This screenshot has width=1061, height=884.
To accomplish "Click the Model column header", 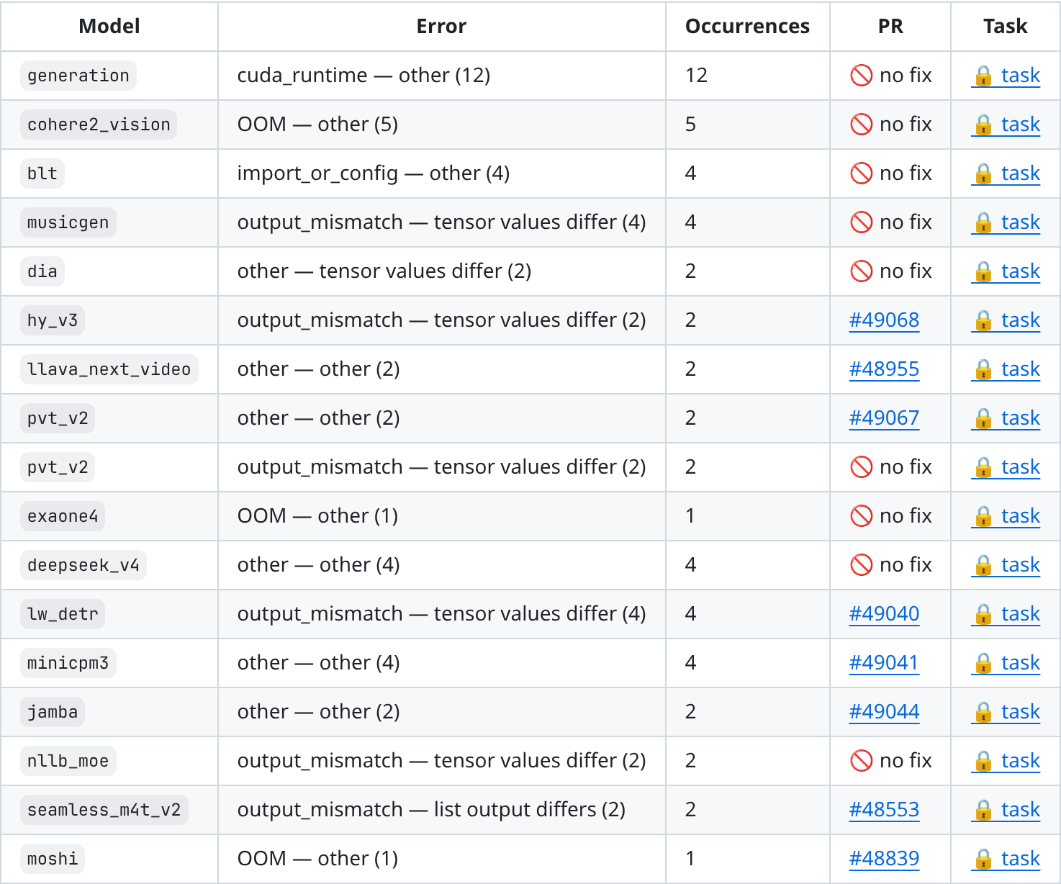I will pos(109,27).
